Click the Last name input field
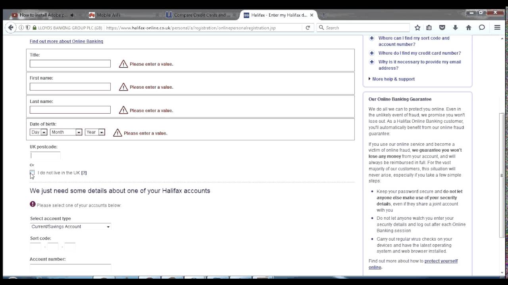The height and width of the screenshot is (285, 508). 70,110
